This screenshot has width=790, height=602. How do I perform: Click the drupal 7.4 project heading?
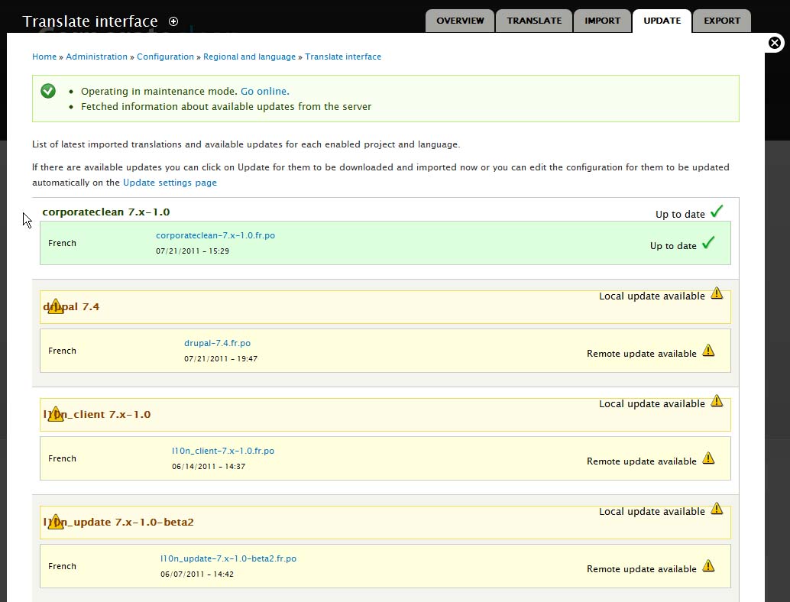click(x=71, y=307)
